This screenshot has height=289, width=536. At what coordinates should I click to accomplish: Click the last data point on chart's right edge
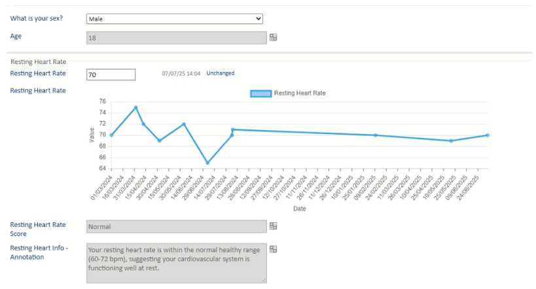(x=488, y=135)
